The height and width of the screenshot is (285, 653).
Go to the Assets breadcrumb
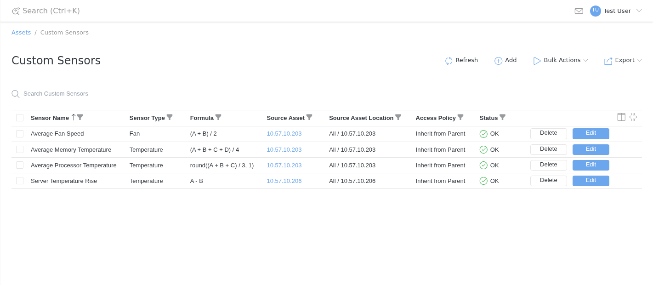21,33
